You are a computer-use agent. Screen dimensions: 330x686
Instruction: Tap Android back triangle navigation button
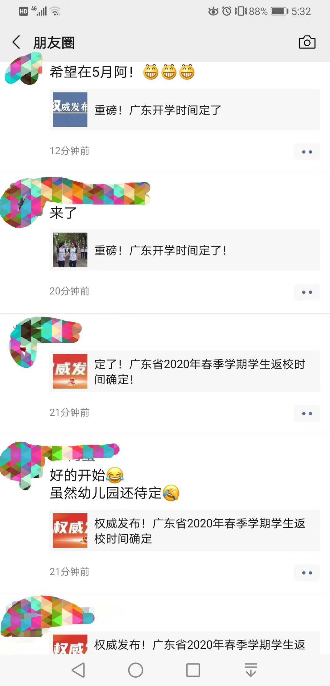click(x=79, y=670)
